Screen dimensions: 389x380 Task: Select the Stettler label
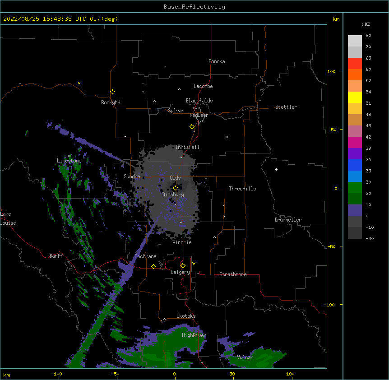pos(286,107)
